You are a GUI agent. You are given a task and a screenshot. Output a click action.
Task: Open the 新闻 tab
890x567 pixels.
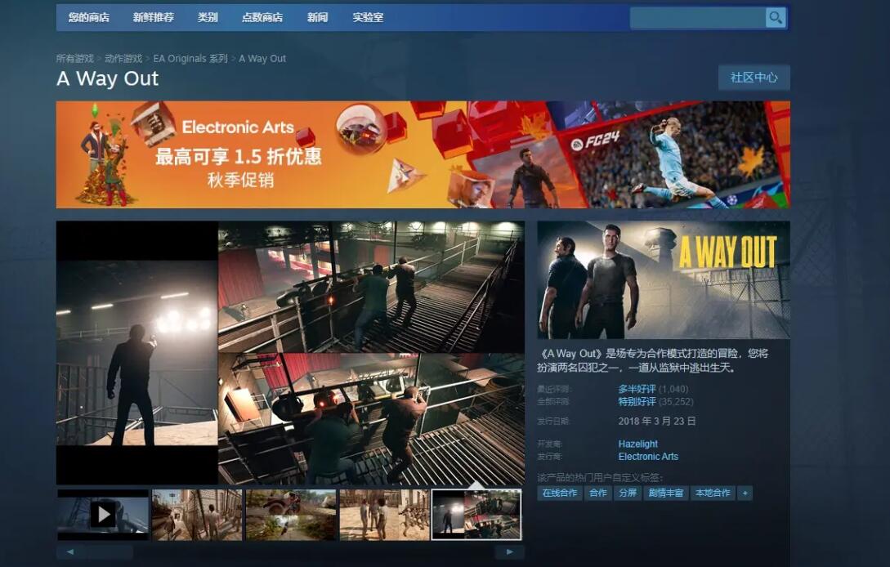pyautogui.click(x=317, y=18)
